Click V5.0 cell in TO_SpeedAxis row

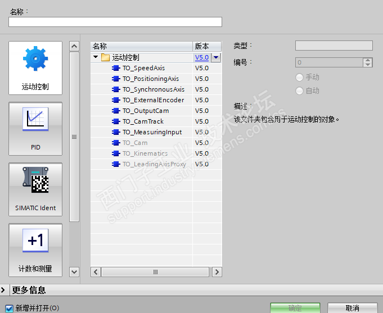coord(207,68)
